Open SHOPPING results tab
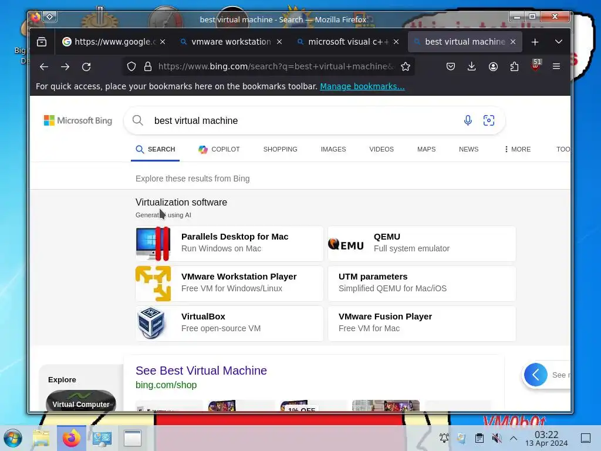601x451 pixels. 280,149
